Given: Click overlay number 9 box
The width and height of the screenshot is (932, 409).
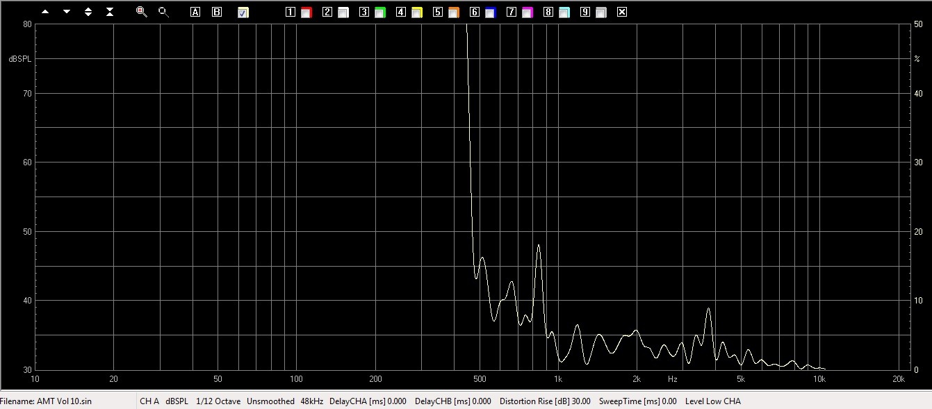Looking at the screenshot, I should coord(585,12).
